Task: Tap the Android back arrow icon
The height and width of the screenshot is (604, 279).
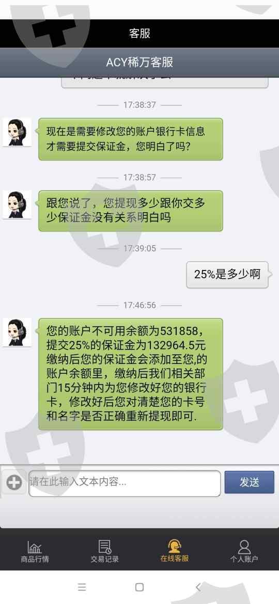Action: (x=198, y=586)
